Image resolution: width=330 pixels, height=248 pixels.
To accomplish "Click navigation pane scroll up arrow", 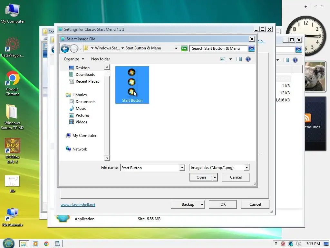I will point(107,67).
